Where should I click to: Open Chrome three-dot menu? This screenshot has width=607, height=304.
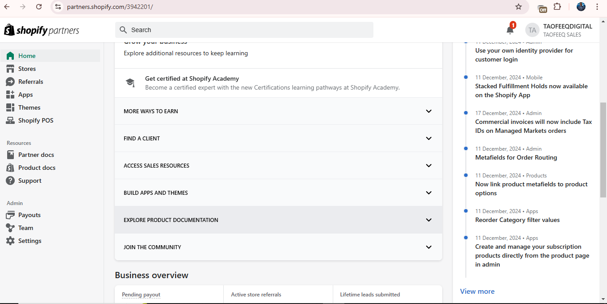click(597, 7)
